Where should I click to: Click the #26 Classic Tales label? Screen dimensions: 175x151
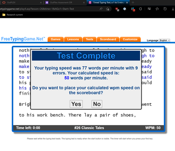(89, 128)
